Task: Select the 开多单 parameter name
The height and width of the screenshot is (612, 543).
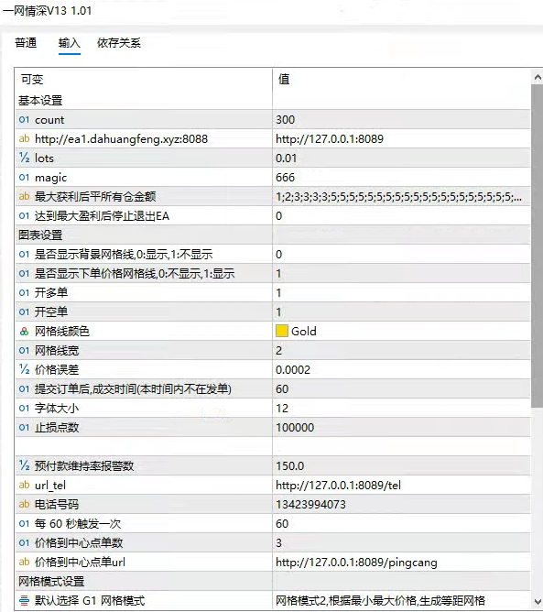Action: [51, 292]
